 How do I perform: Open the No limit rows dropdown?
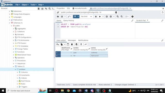pos(86,17)
